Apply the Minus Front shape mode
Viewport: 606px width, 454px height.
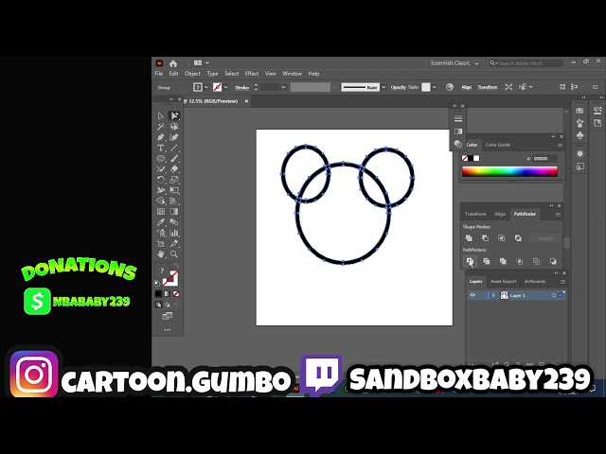click(x=485, y=238)
